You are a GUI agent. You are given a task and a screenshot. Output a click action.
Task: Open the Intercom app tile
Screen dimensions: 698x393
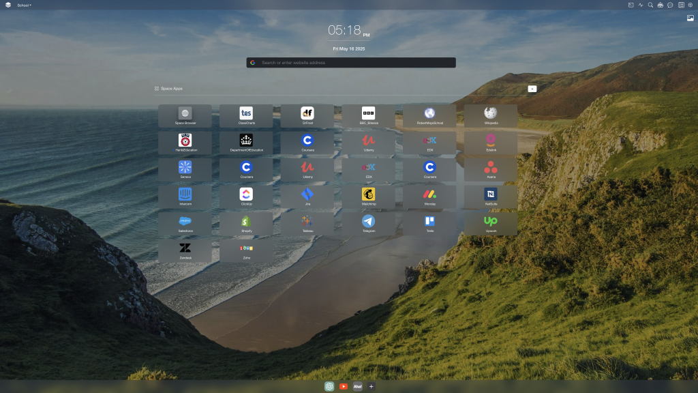click(x=185, y=197)
